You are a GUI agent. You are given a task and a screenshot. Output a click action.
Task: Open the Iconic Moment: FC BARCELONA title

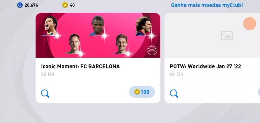click(x=80, y=66)
